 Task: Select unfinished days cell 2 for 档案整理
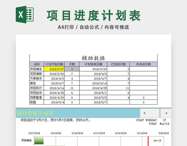pyautogui.click(x=143, y=98)
